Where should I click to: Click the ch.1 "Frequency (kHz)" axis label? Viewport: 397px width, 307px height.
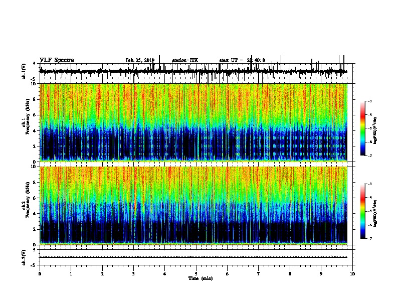coord(28,116)
